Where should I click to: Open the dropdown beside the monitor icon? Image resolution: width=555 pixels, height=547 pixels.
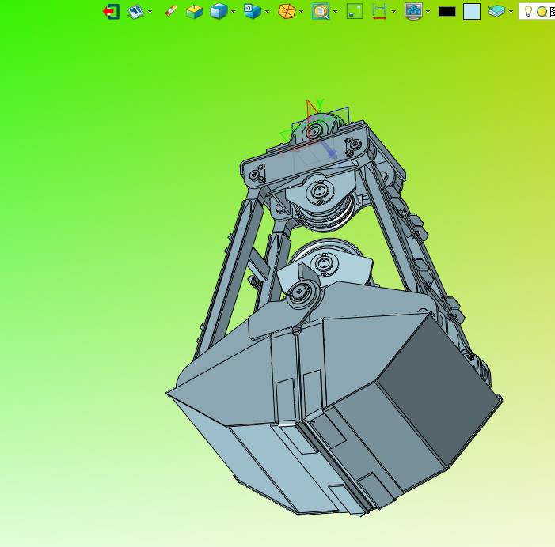(x=428, y=12)
